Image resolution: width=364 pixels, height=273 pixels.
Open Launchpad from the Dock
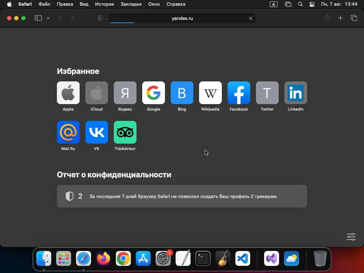[x=64, y=258]
